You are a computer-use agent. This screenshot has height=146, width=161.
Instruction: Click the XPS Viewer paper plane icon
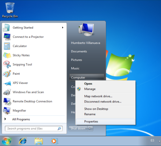(x=7, y=83)
